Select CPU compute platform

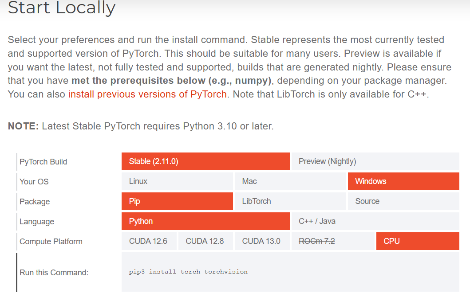tap(417, 241)
